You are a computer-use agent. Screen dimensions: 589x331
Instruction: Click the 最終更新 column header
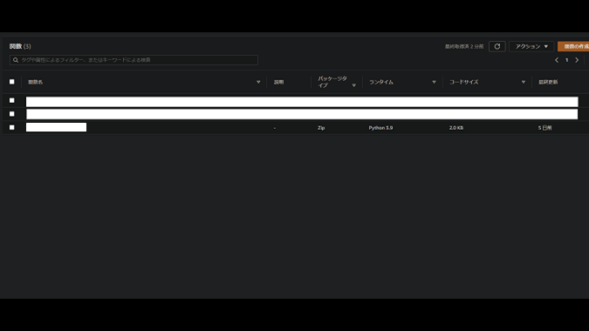point(548,82)
